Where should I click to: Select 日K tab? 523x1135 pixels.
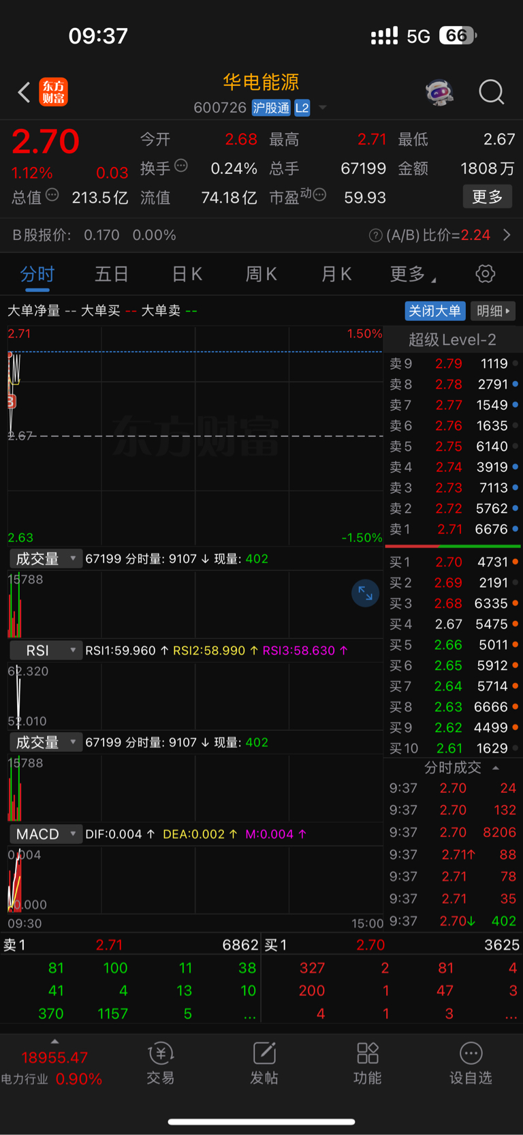pyautogui.click(x=187, y=274)
